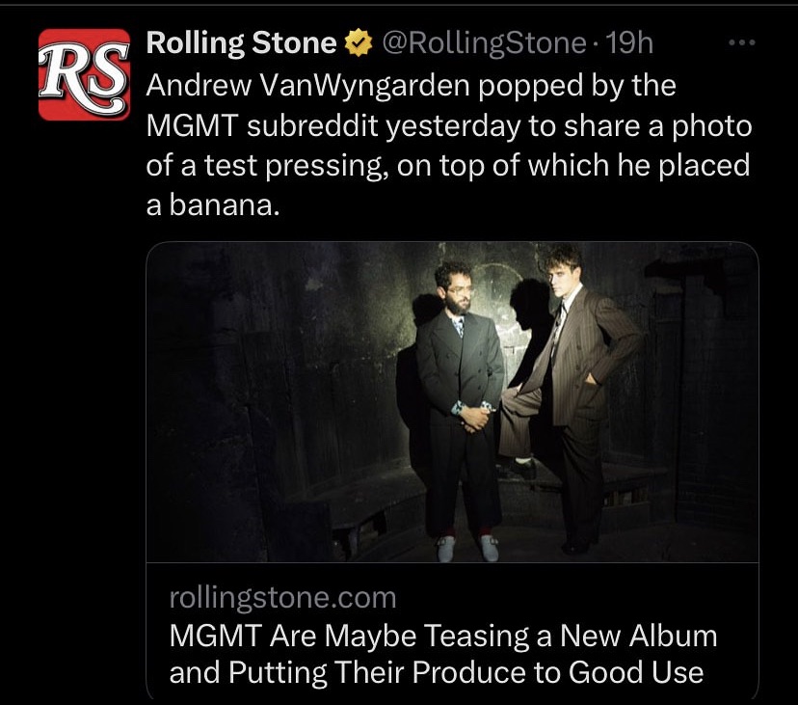This screenshot has height=705, width=798.
Task: Click the gold verified badge
Action: point(357,43)
